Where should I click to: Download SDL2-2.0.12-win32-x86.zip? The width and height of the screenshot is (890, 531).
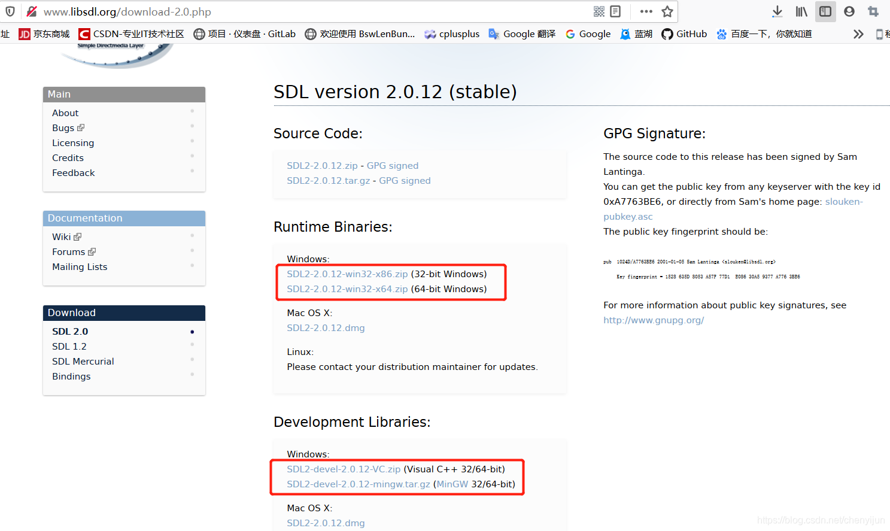[347, 274]
